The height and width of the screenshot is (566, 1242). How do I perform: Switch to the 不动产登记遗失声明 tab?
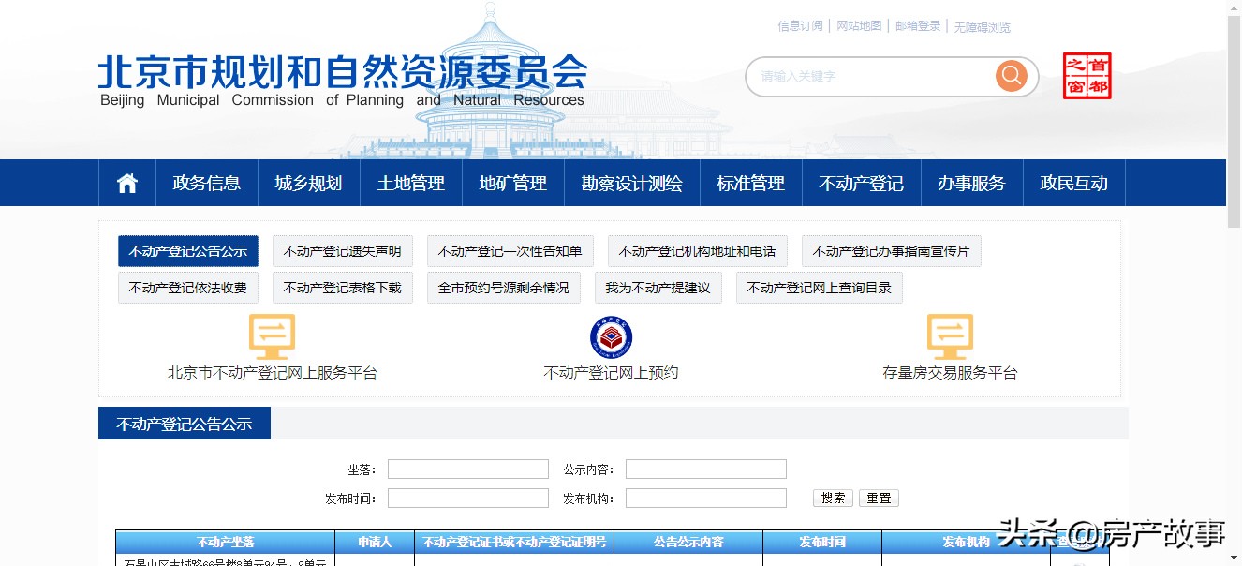click(343, 250)
